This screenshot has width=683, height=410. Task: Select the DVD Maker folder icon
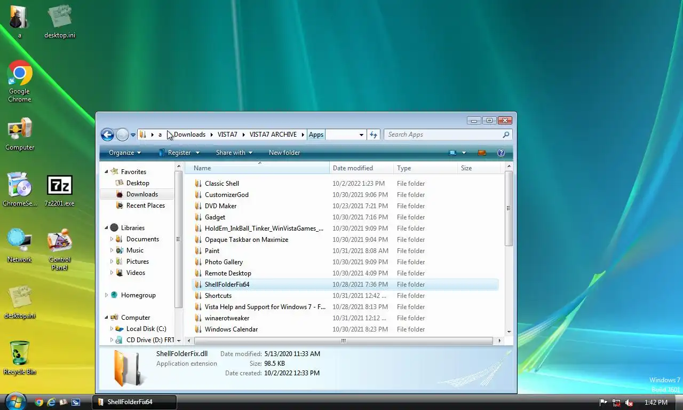[x=198, y=206]
